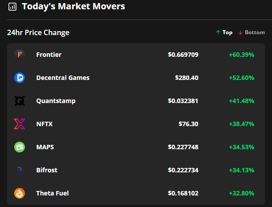Viewport: 272px width, 207px height.
Task: Click the Market Movers chart icon
Action: [x=12, y=7]
